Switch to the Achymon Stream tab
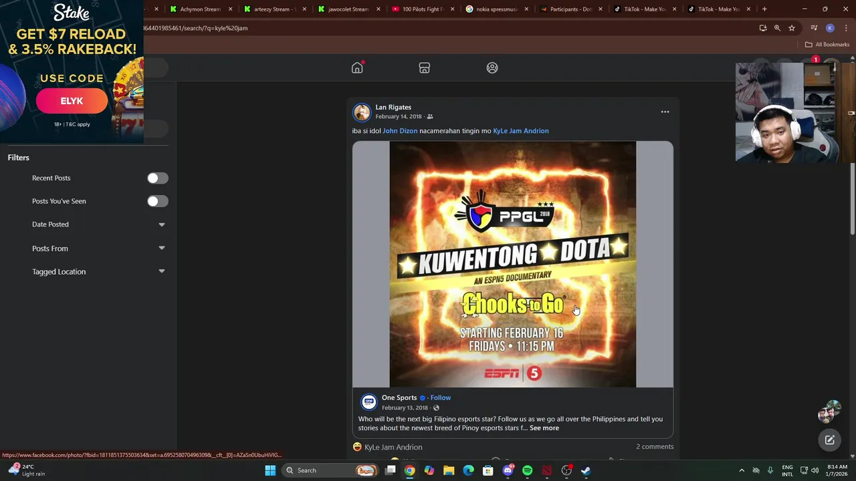Viewport: 856px width, 481px height. 200,9
